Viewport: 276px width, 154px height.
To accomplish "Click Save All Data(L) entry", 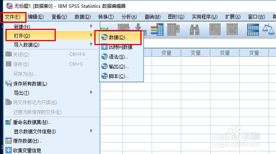I will click(52, 84).
